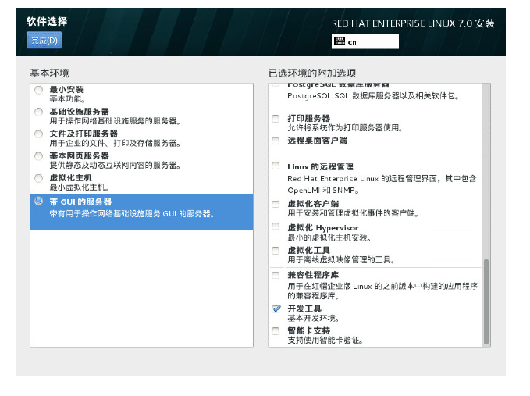Click the 完成(D) done button
This screenshot has height=396, width=530.
click(44, 41)
